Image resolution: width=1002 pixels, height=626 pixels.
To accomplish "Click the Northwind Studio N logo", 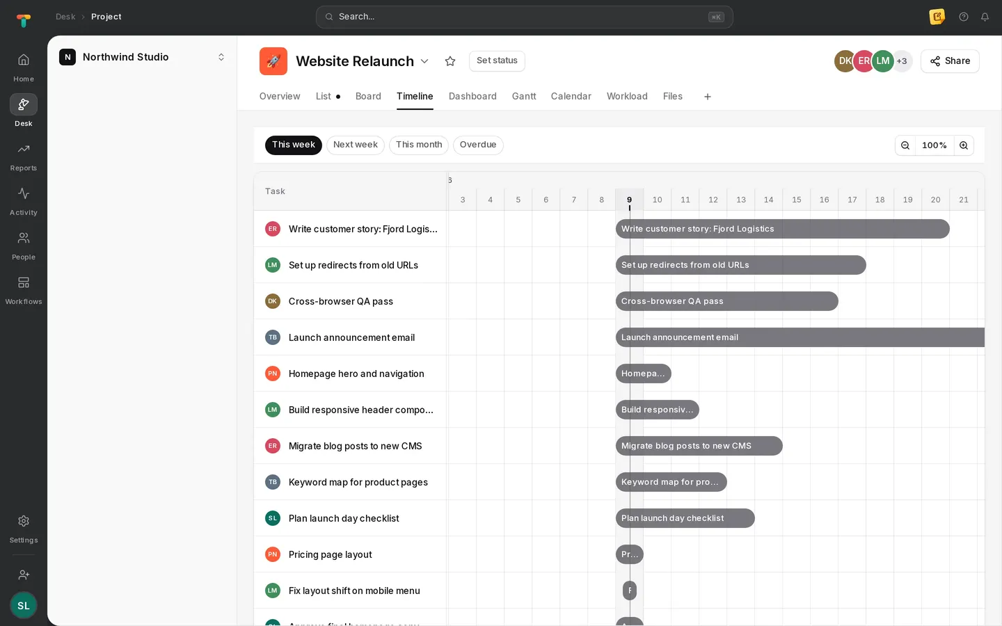I will pyautogui.click(x=67, y=57).
